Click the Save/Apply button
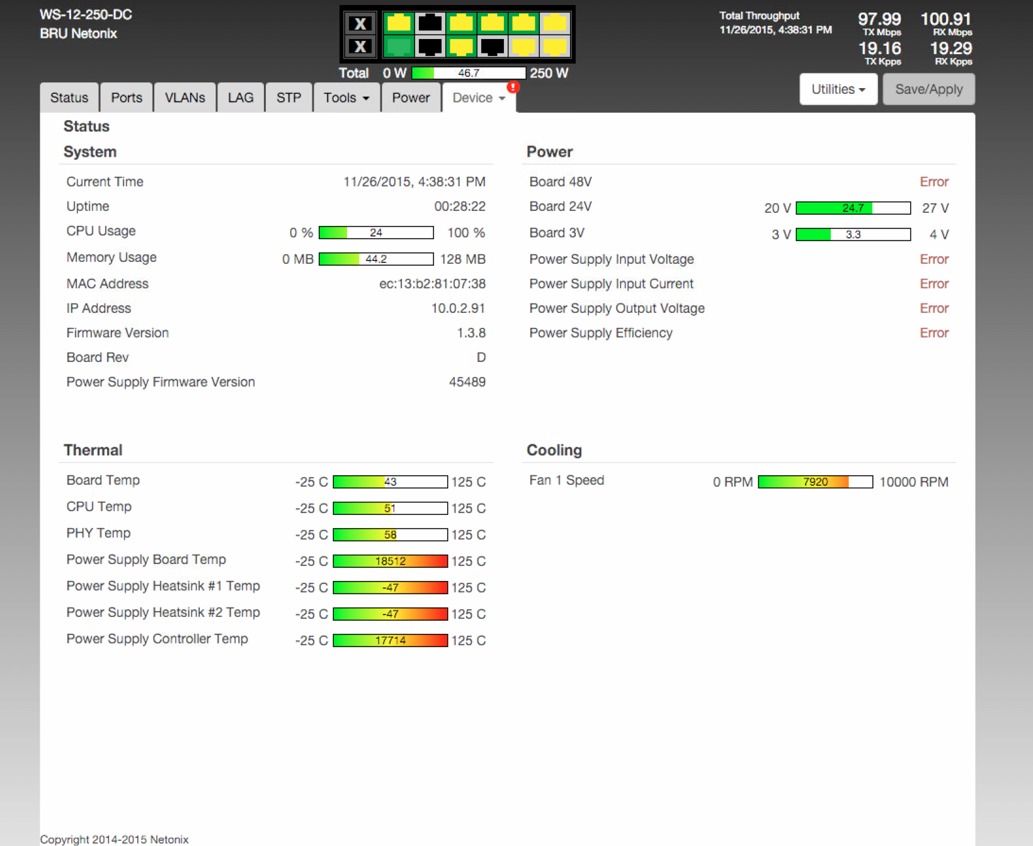The height and width of the screenshot is (846, 1033). tap(928, 89)
